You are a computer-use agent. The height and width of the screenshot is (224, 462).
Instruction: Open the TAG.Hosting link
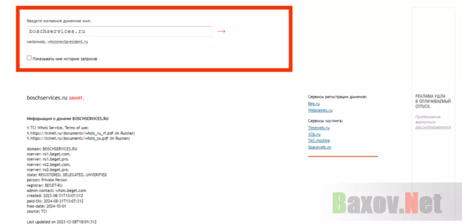(319, 140)
